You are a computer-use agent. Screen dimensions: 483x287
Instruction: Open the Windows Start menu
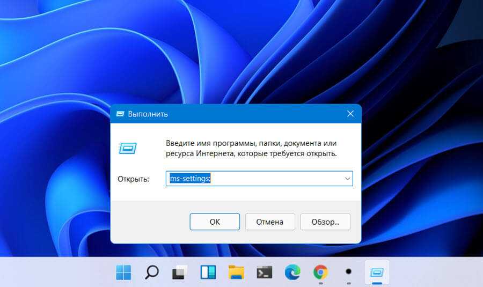tap(123, 272)
